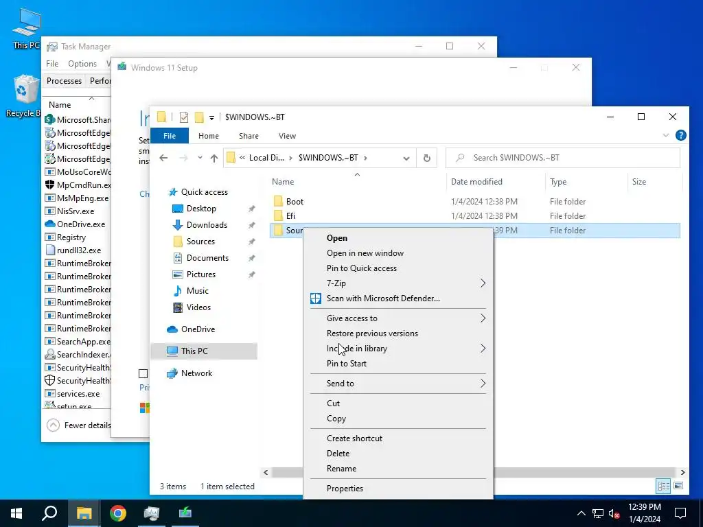Choose Open from the context menu
Viewport: 703px width, 527px height.
pyautogui.click(x=336, y=238)
